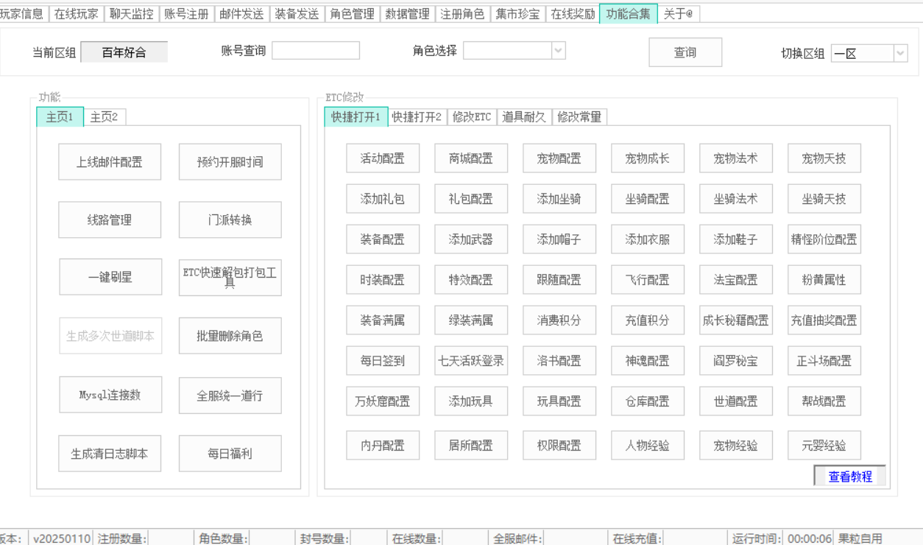Open 批量删除角色 tool
Image resolution: width=923 pixels, height=545 pixels.
230,335
